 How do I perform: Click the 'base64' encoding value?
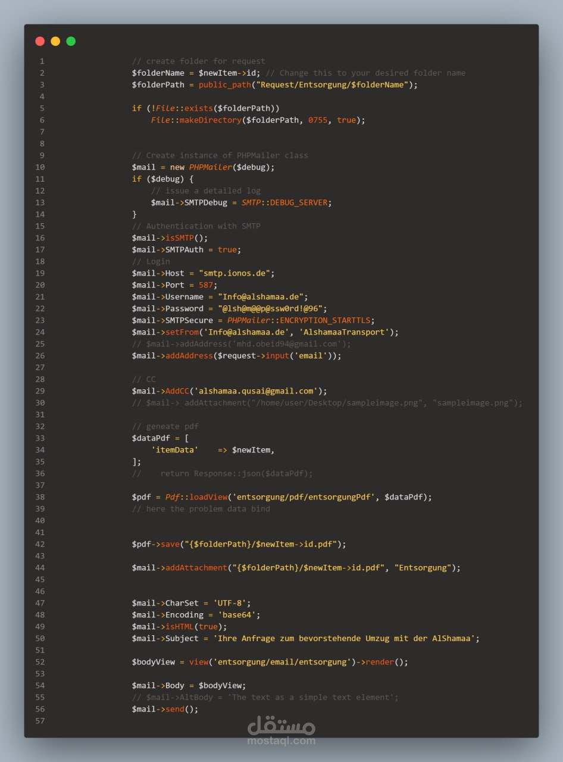tap(237, 614)
